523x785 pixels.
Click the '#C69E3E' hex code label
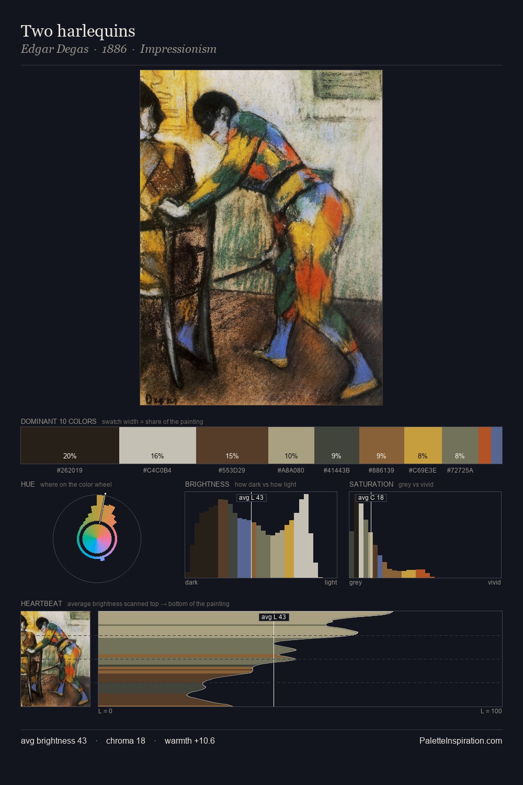423,470
